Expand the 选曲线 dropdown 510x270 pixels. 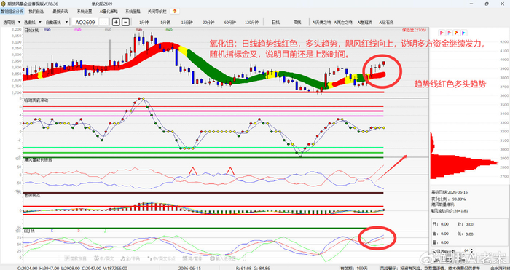click(x=40, y=22)
